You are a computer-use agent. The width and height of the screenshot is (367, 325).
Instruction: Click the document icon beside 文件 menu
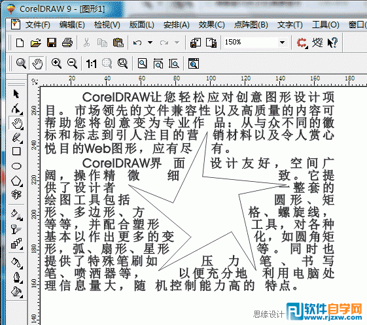pos(16,24)
